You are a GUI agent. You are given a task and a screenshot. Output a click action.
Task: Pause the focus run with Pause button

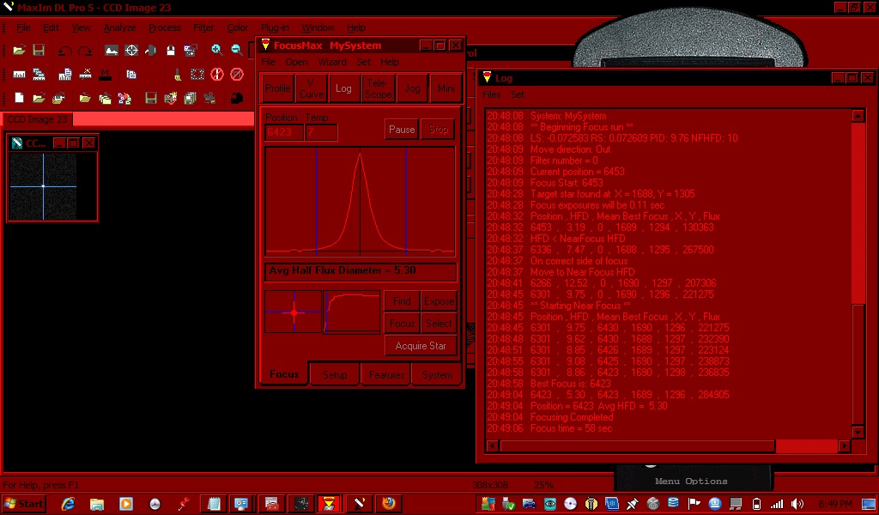coord(402,130)
